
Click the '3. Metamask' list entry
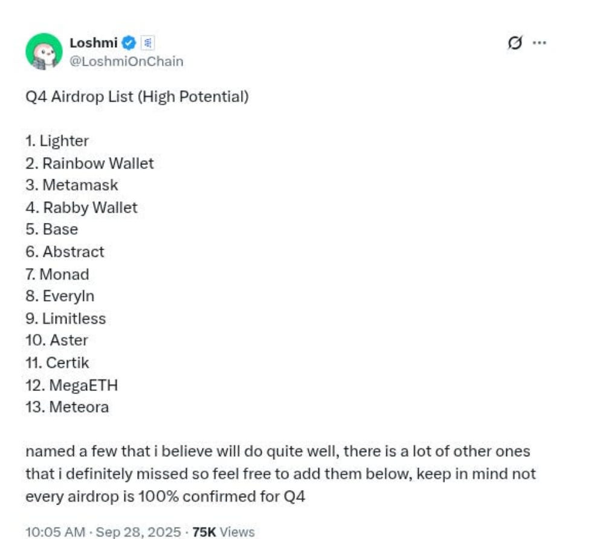pyautogui.click(x=72, y=185)
